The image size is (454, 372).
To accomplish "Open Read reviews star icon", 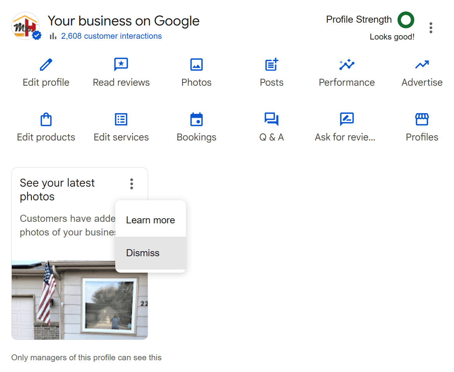I will pyautogui.click(x=121, y=65).
